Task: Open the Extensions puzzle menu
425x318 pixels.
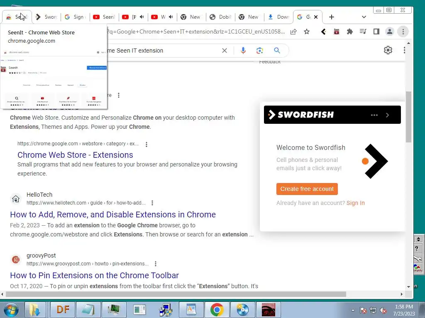Action: coord(349,31)
